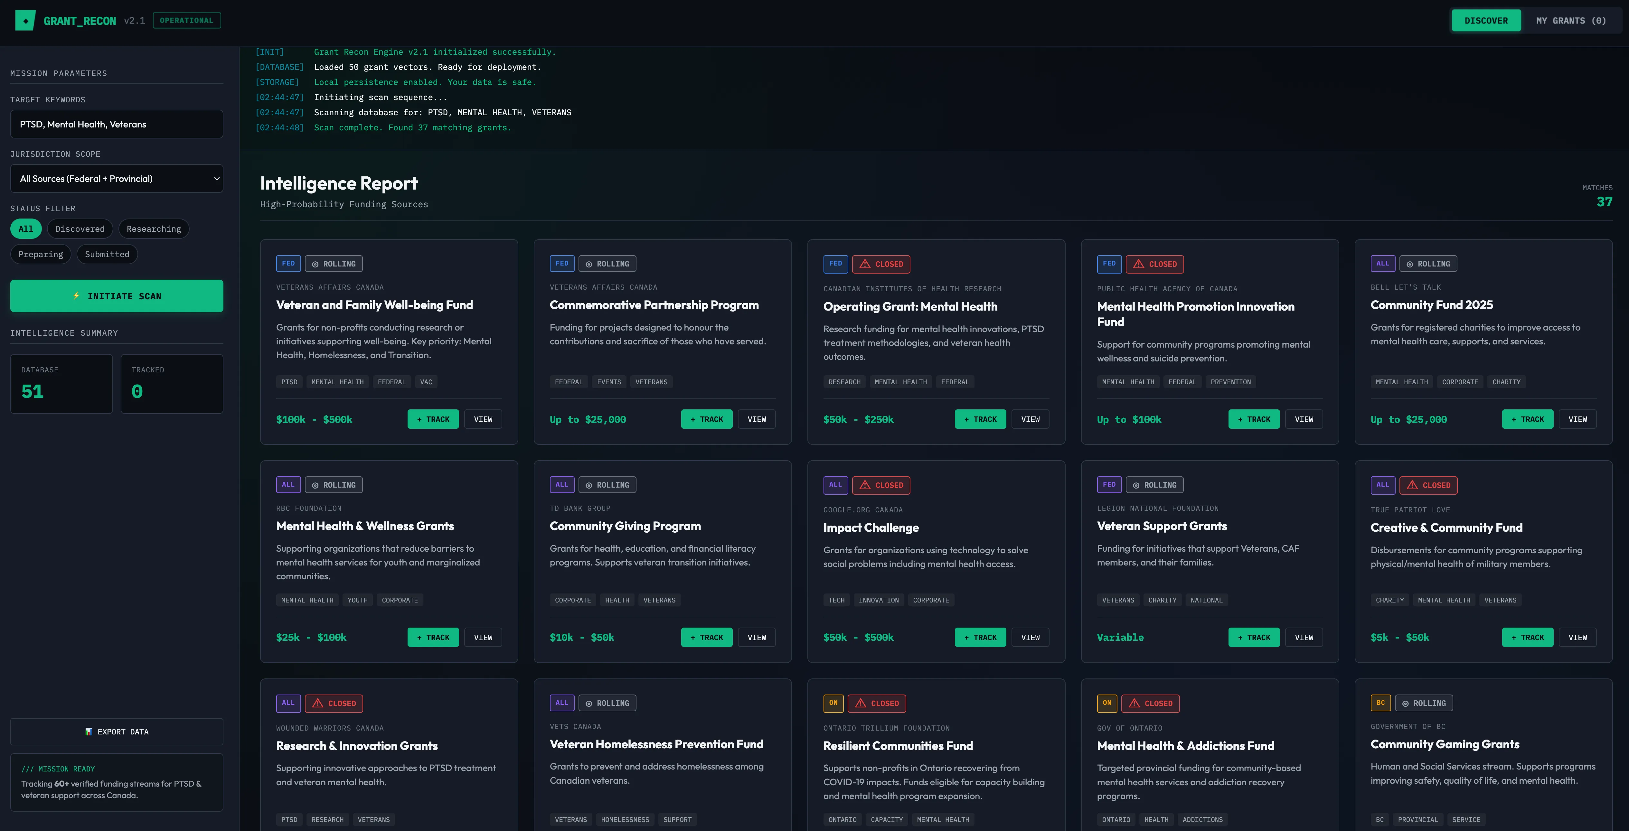
Task: Click chevron arrow of All Sources selector
Action: [x=217, y=179]
